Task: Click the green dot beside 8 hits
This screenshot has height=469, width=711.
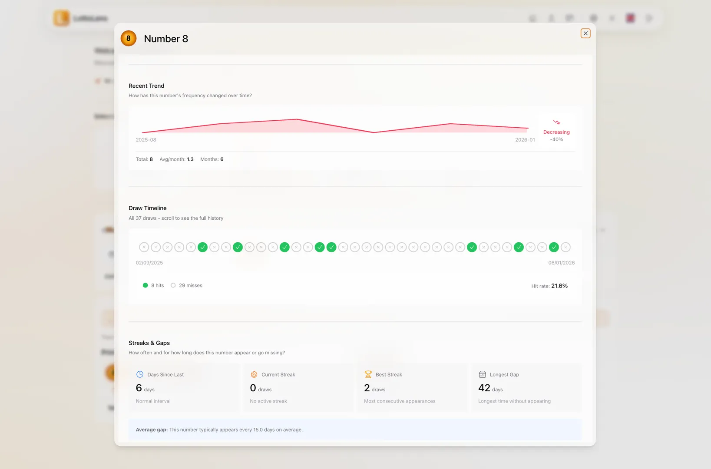Action: pyautogui.click(x=146, y=285)
